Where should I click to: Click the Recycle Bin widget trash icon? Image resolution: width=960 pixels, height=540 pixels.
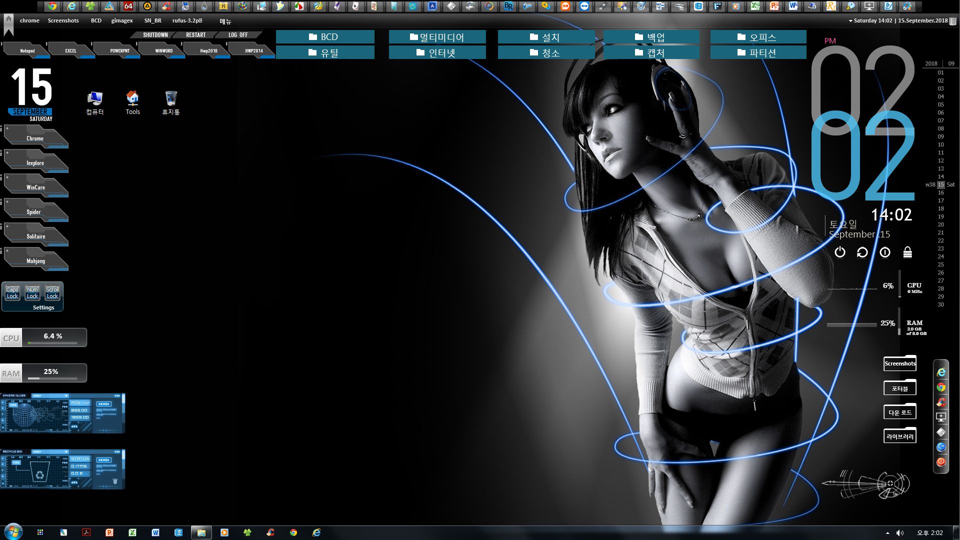click(x=115, y=481)
